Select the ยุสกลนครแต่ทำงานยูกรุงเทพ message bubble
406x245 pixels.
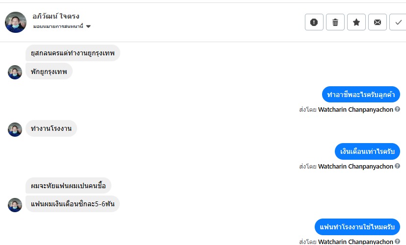[73, 53]
